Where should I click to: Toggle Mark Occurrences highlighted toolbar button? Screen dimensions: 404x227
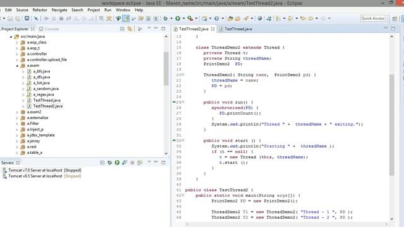point(126,18)
